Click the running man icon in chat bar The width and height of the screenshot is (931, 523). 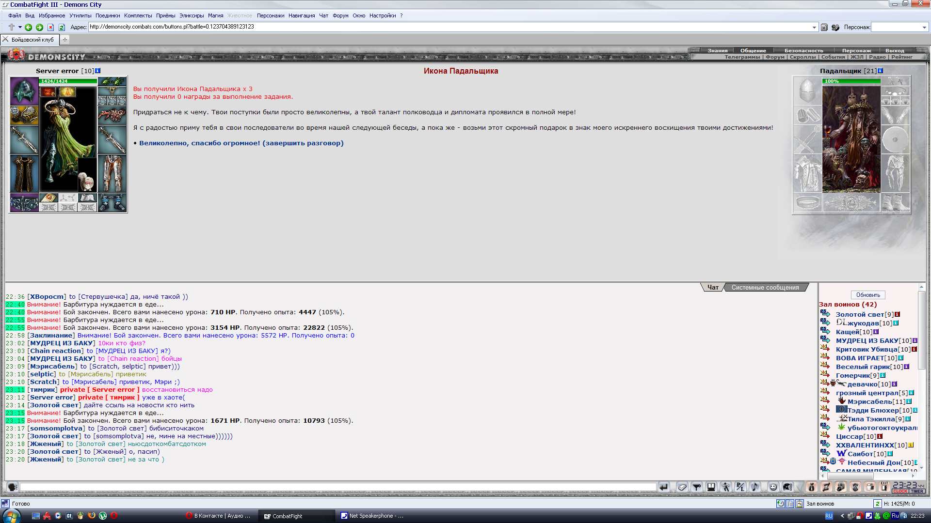[x=726, y=487]
